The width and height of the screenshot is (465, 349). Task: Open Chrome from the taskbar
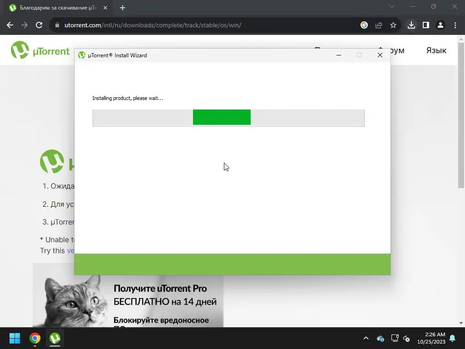click(35, 338)
